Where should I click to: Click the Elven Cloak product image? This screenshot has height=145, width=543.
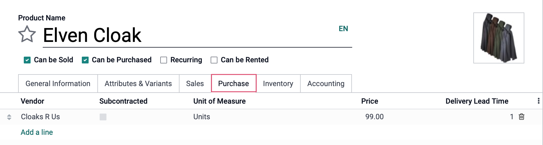[x=499, y=38]
